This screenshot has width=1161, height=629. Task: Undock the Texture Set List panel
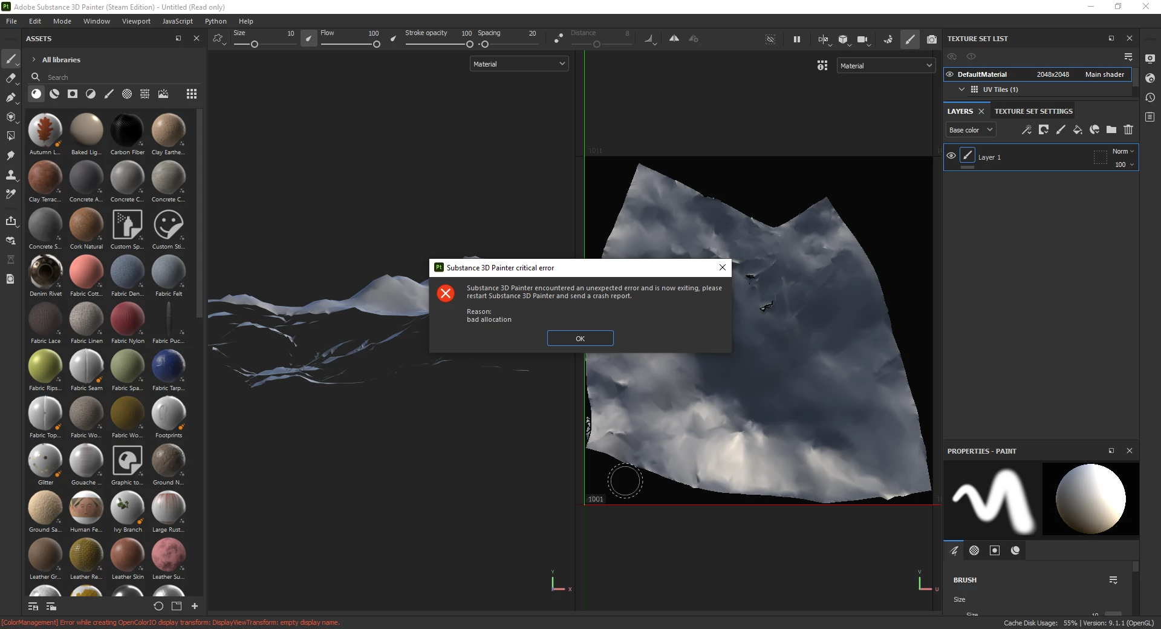click(1111, 38)
